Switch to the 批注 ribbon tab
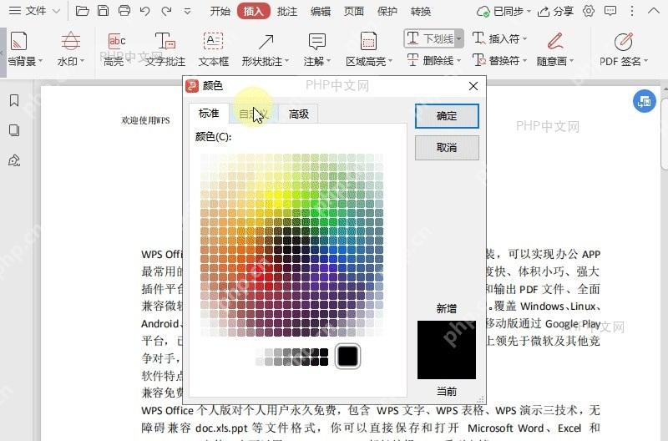Image resolution: width=668 pixels, height=441 pixels. (x=287, y=11)
